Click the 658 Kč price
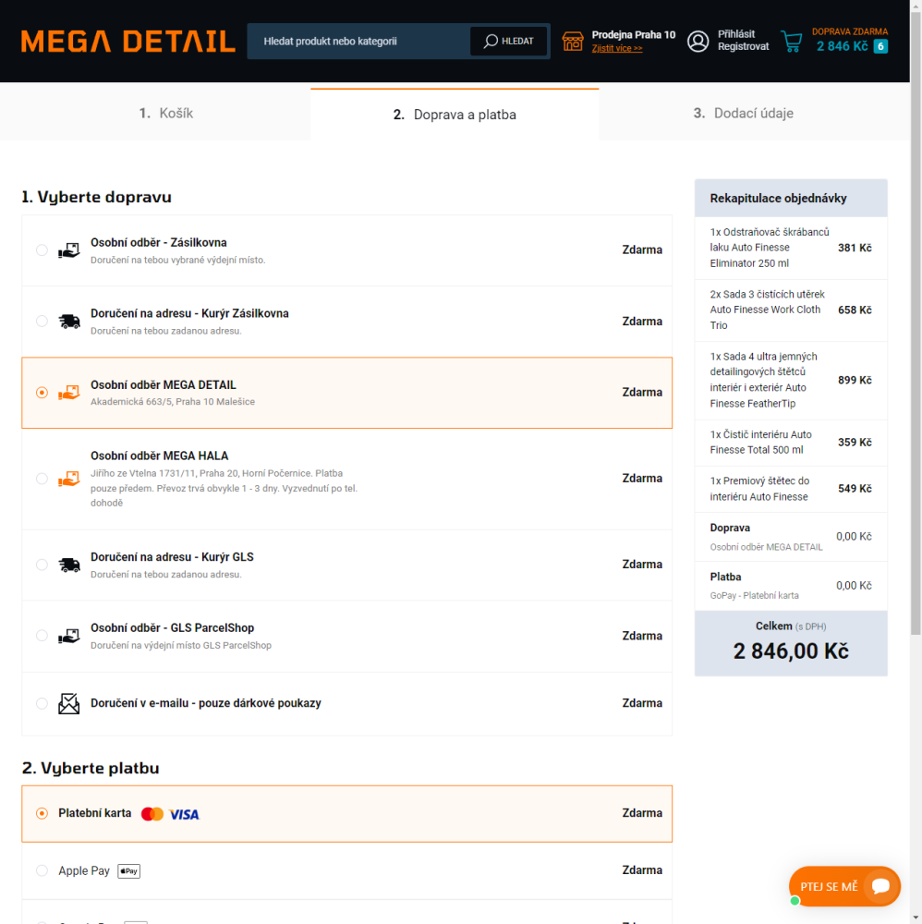This screenshot has width=922, height=924. (855, 310)
